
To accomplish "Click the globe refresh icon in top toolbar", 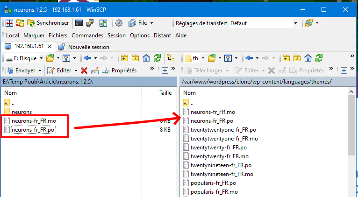I will 309,23.
